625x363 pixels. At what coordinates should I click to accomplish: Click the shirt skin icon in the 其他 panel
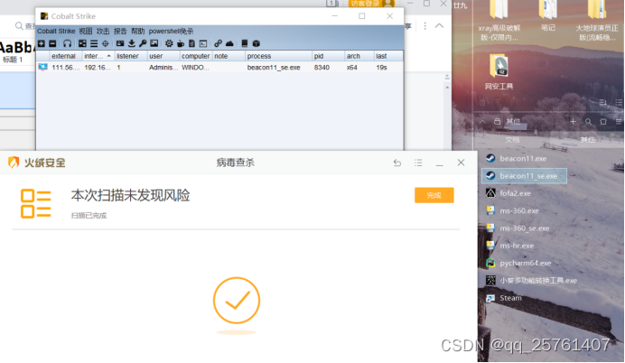coord(603,122)
